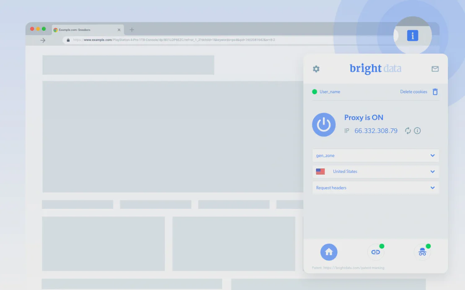
Task: Expand the Request headers section
Action: tap(375, 188)
